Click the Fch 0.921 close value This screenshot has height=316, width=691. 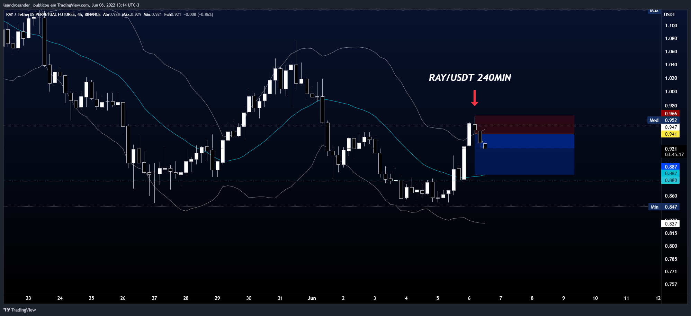tap(173, 15)
